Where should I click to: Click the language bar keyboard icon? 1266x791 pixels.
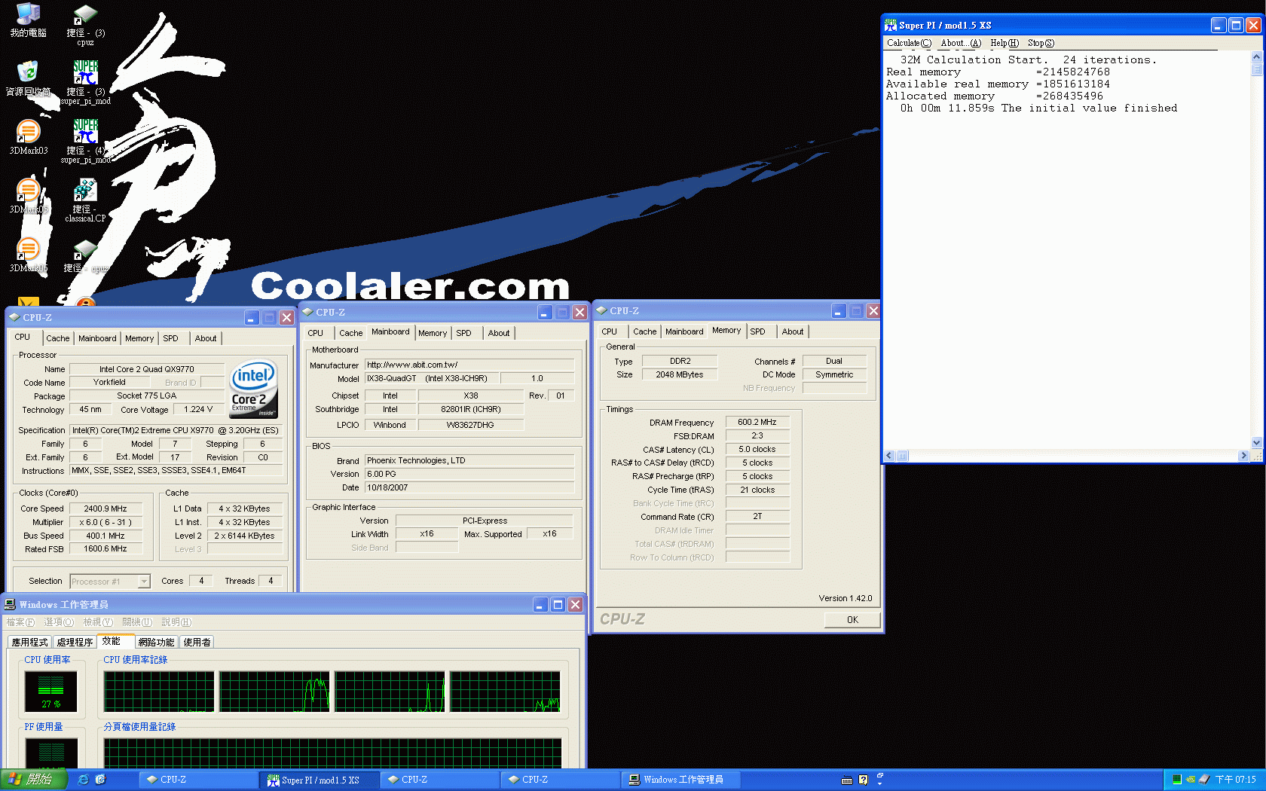[847, 780]
